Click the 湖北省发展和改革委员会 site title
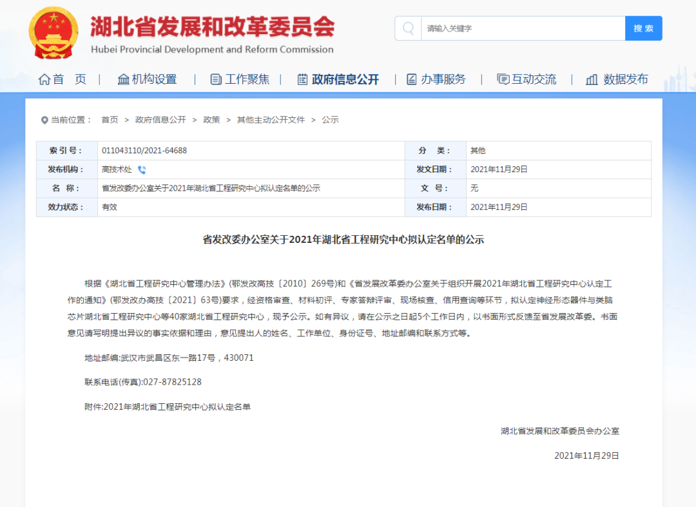Image resolution: width=696 pixels, height=507 pixels. tap(213, 26)
